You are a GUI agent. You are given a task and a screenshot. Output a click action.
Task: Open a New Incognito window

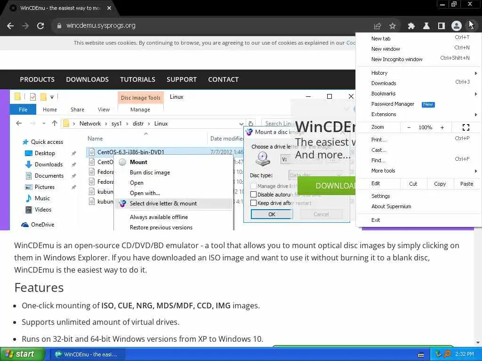pos(419,59)
